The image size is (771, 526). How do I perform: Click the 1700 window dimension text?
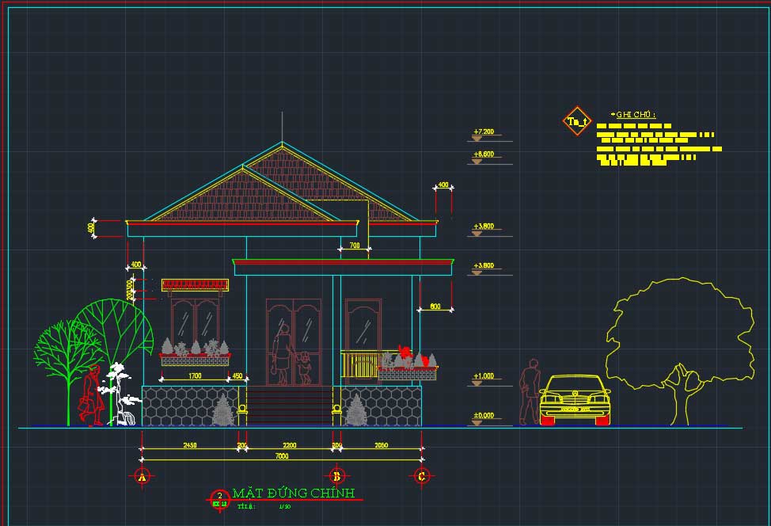coord(194,375)
